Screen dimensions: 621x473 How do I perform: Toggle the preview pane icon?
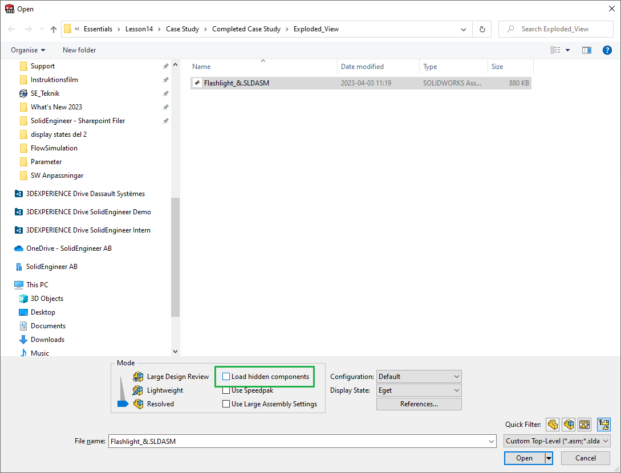tap(587, 50)
